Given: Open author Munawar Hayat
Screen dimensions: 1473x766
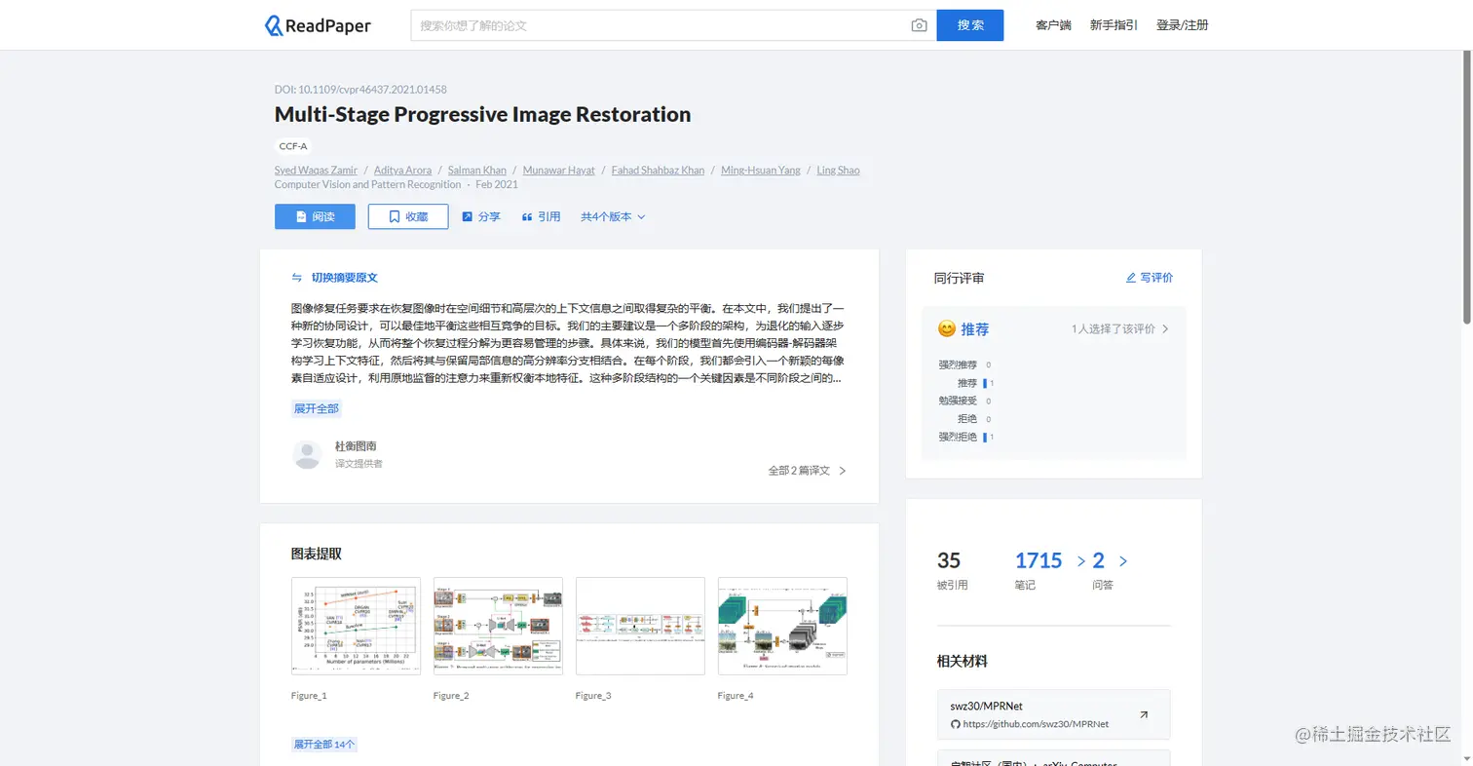Looking at the screenshot, I should coord(559,171).
